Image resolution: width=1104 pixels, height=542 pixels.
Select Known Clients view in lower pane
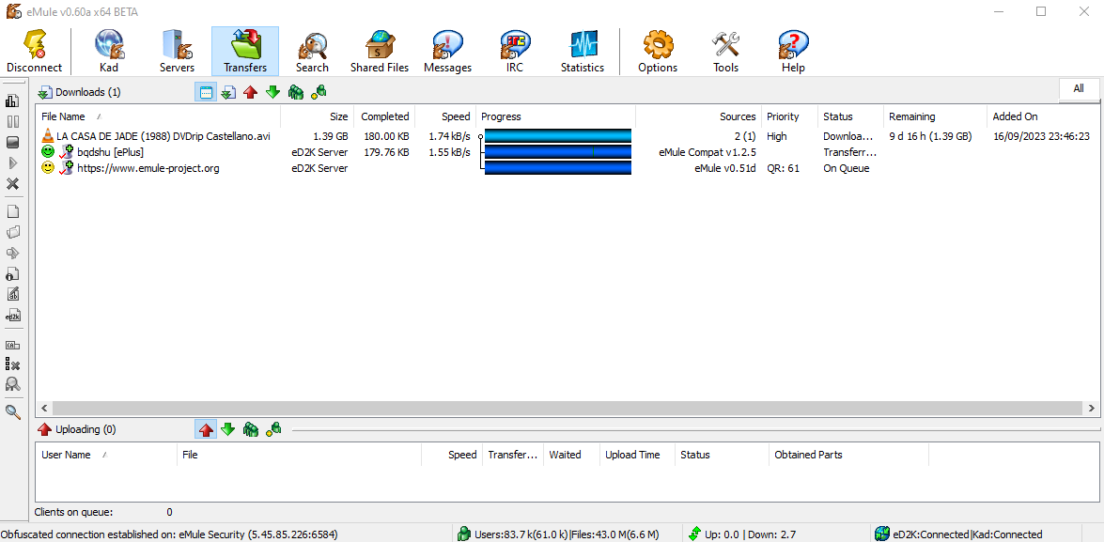coord(273,428)
